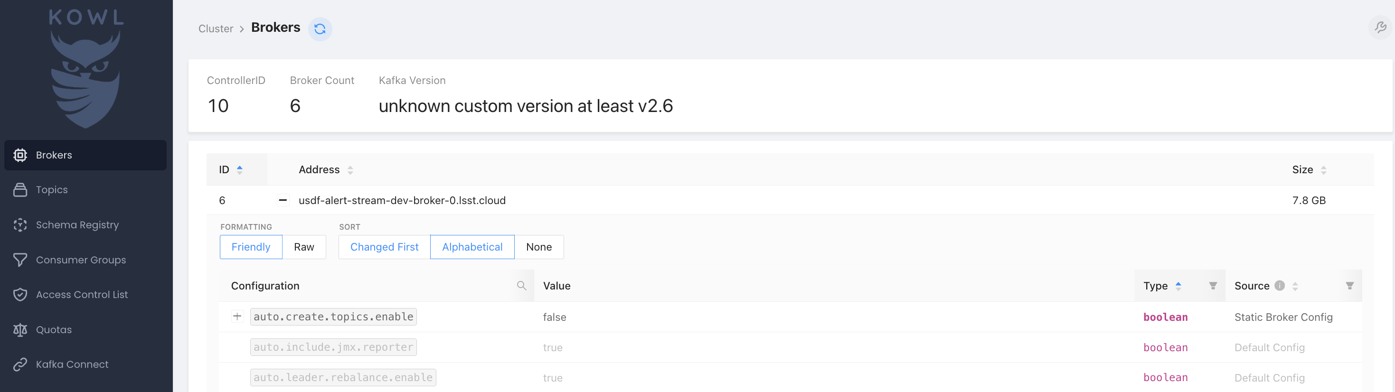The height and width of the screenshot is (392, 1395).
Task: Click the Consumer Groups funnel icon
Action: tap(20, 260)
